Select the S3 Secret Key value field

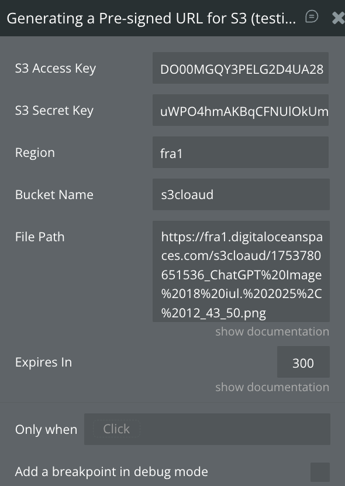tap(240, 110)
